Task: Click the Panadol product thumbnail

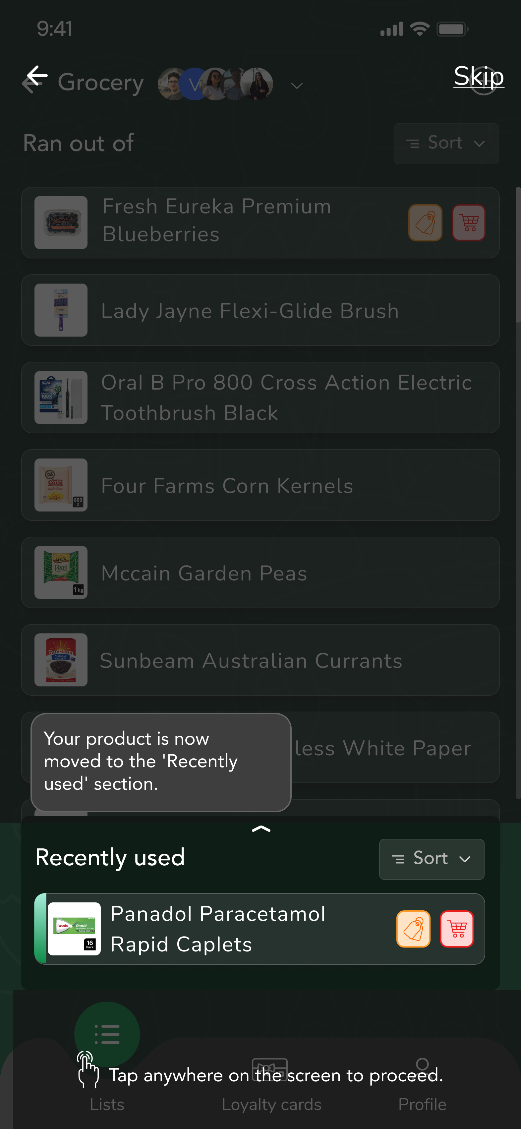Action: pos(74,929)
